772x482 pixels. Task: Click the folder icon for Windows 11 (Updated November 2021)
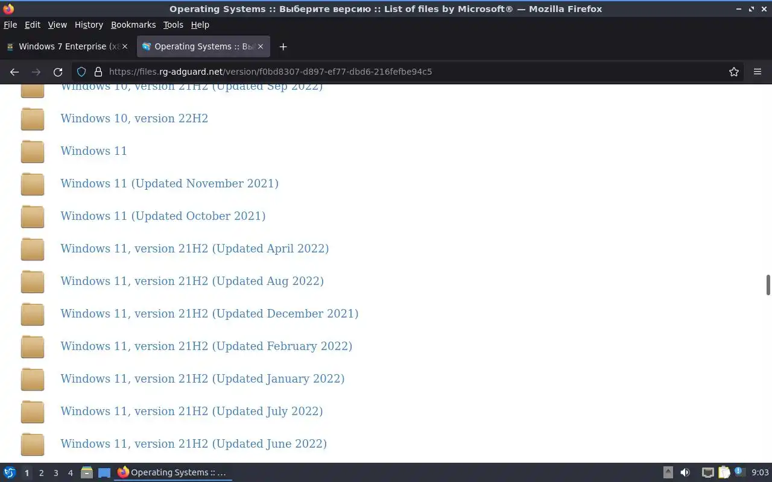33,184
